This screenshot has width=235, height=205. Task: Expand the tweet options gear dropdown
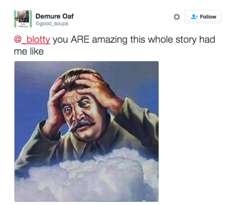click(x=177, y=17)
